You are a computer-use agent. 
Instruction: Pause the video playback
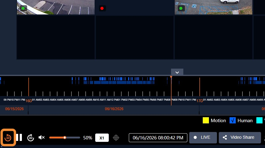[x=19, y=138]
